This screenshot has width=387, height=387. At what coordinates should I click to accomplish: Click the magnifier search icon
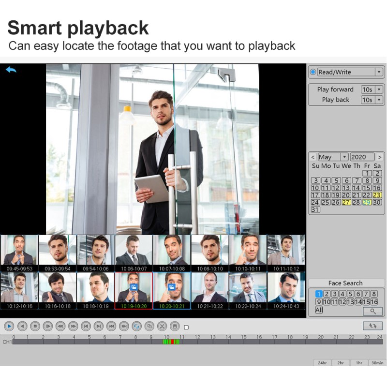372,311
